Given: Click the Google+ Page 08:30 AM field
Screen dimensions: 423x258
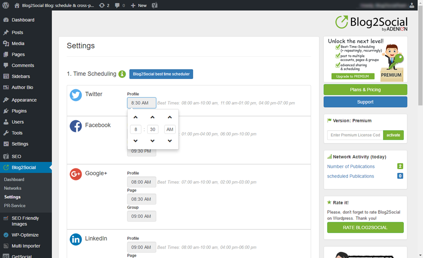Looking at the screenshot, I should coord(141,199).
